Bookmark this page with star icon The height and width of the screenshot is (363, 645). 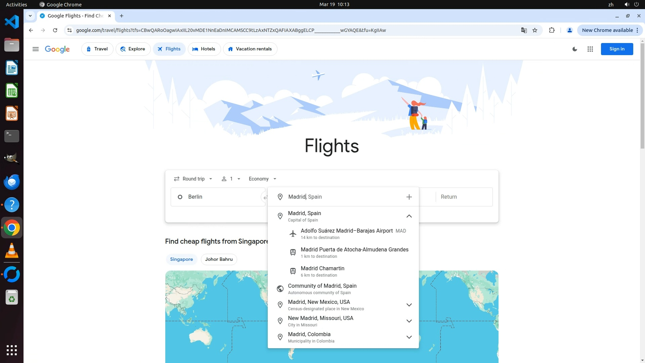coord(535,30)
